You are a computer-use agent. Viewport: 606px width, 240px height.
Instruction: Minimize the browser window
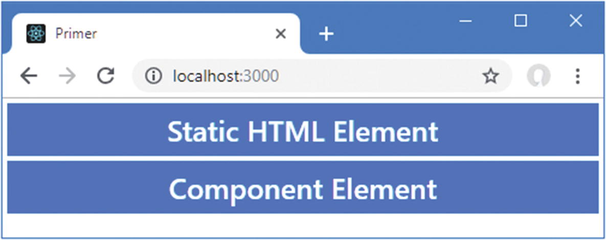[x=465, y=21]
